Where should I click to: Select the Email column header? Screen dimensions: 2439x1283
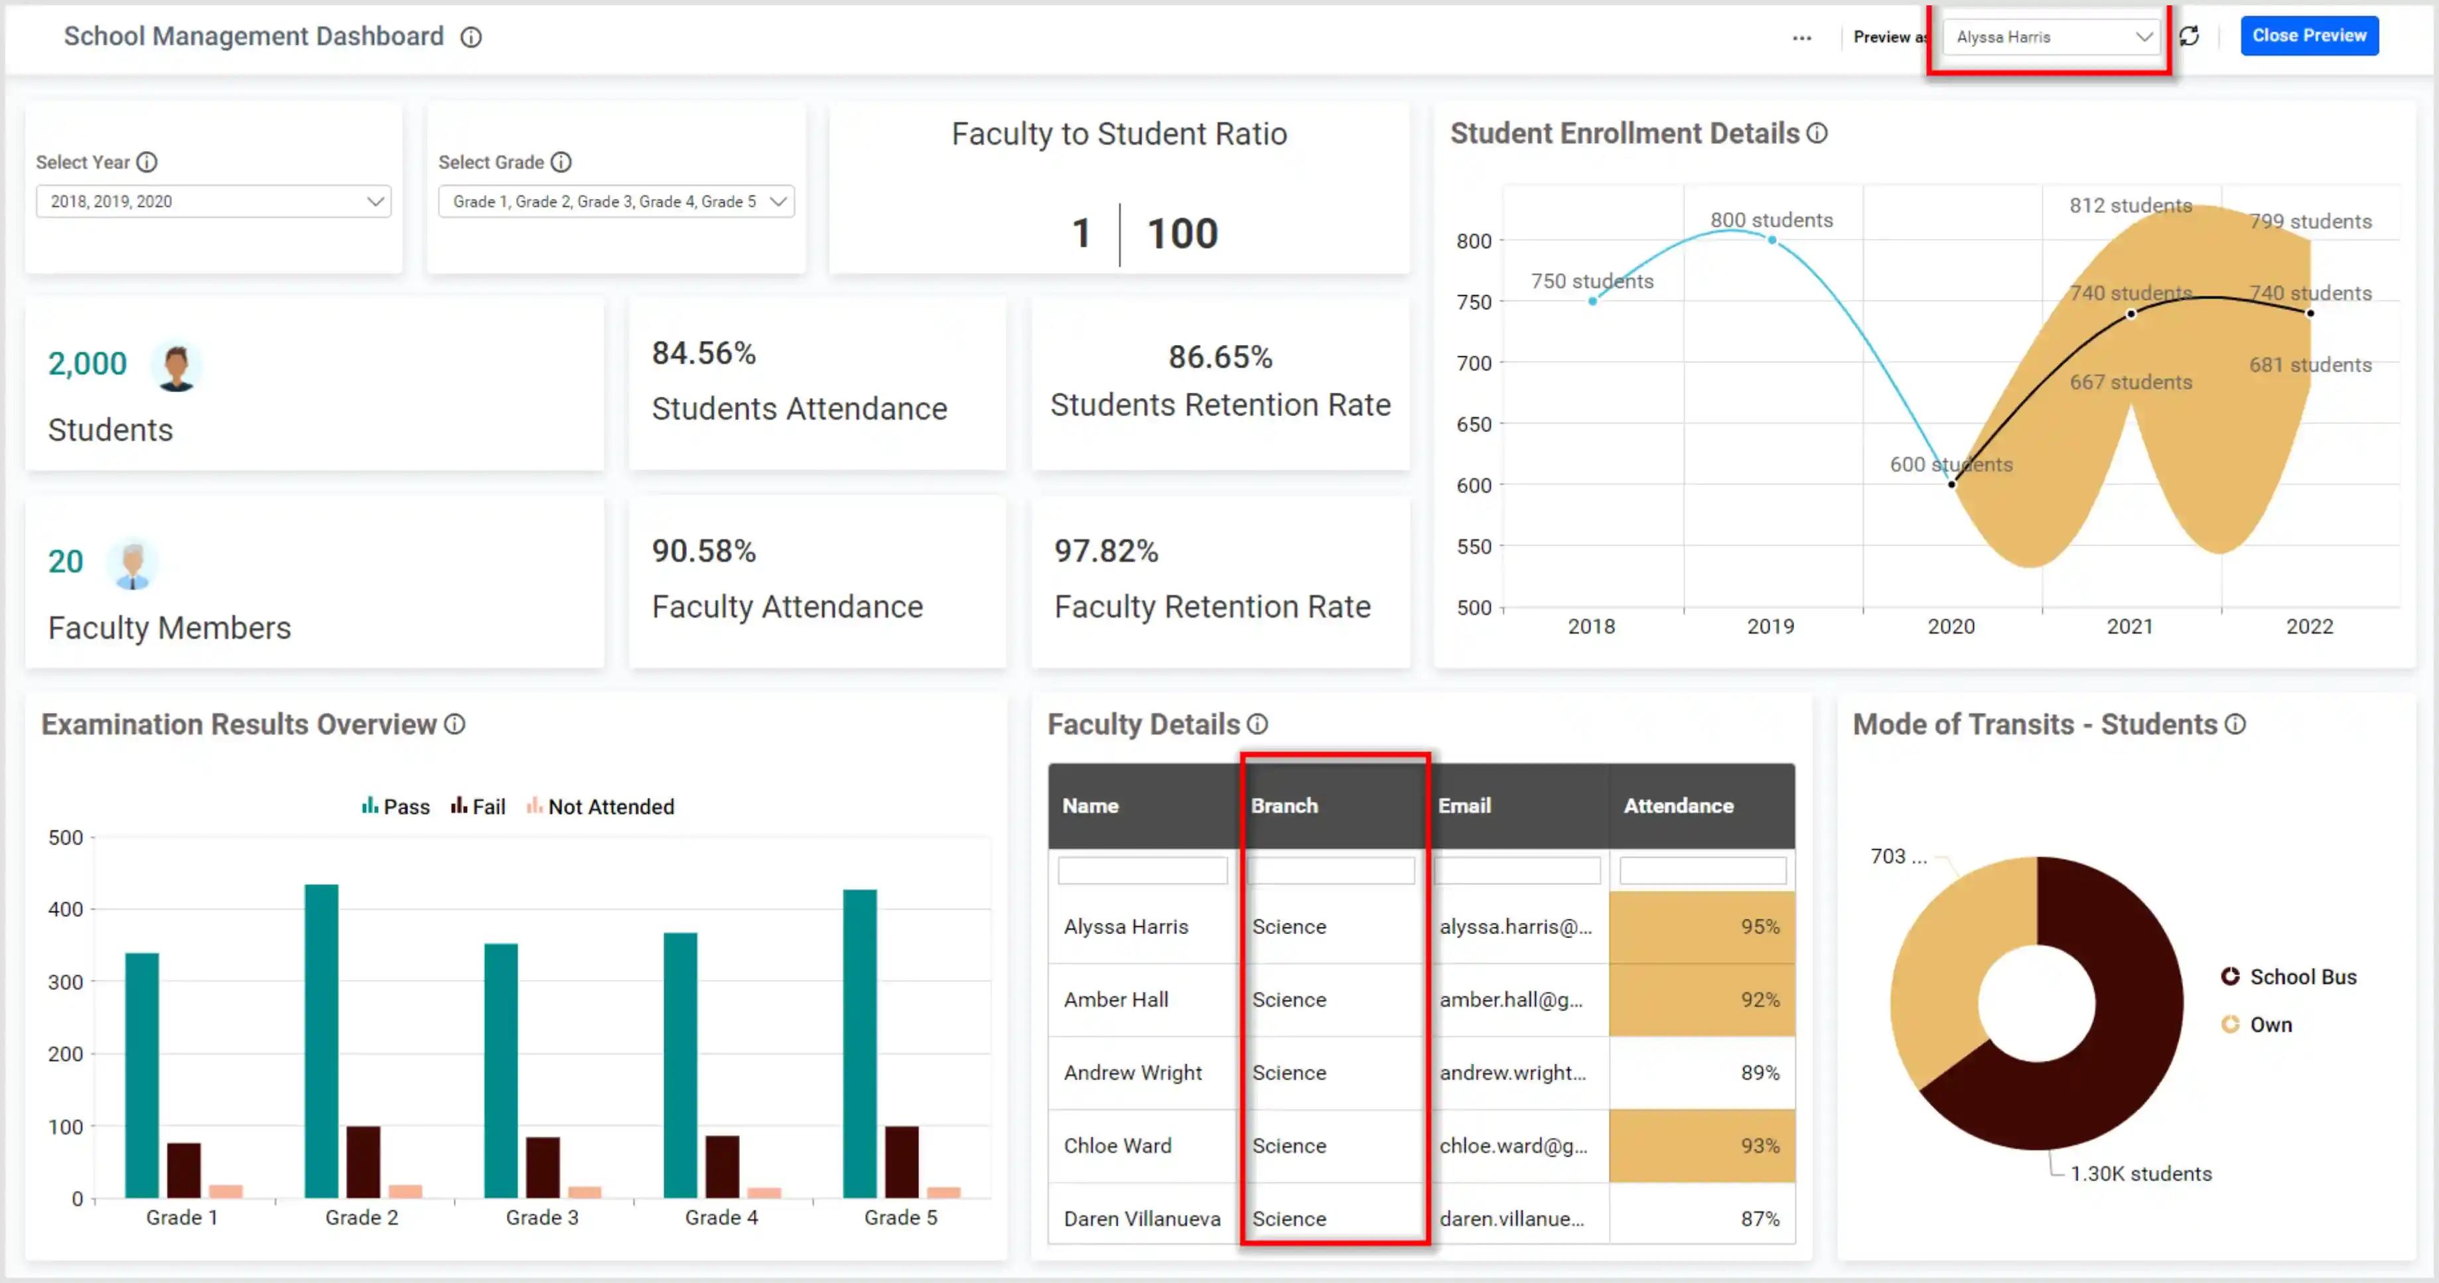(1464, 806)
